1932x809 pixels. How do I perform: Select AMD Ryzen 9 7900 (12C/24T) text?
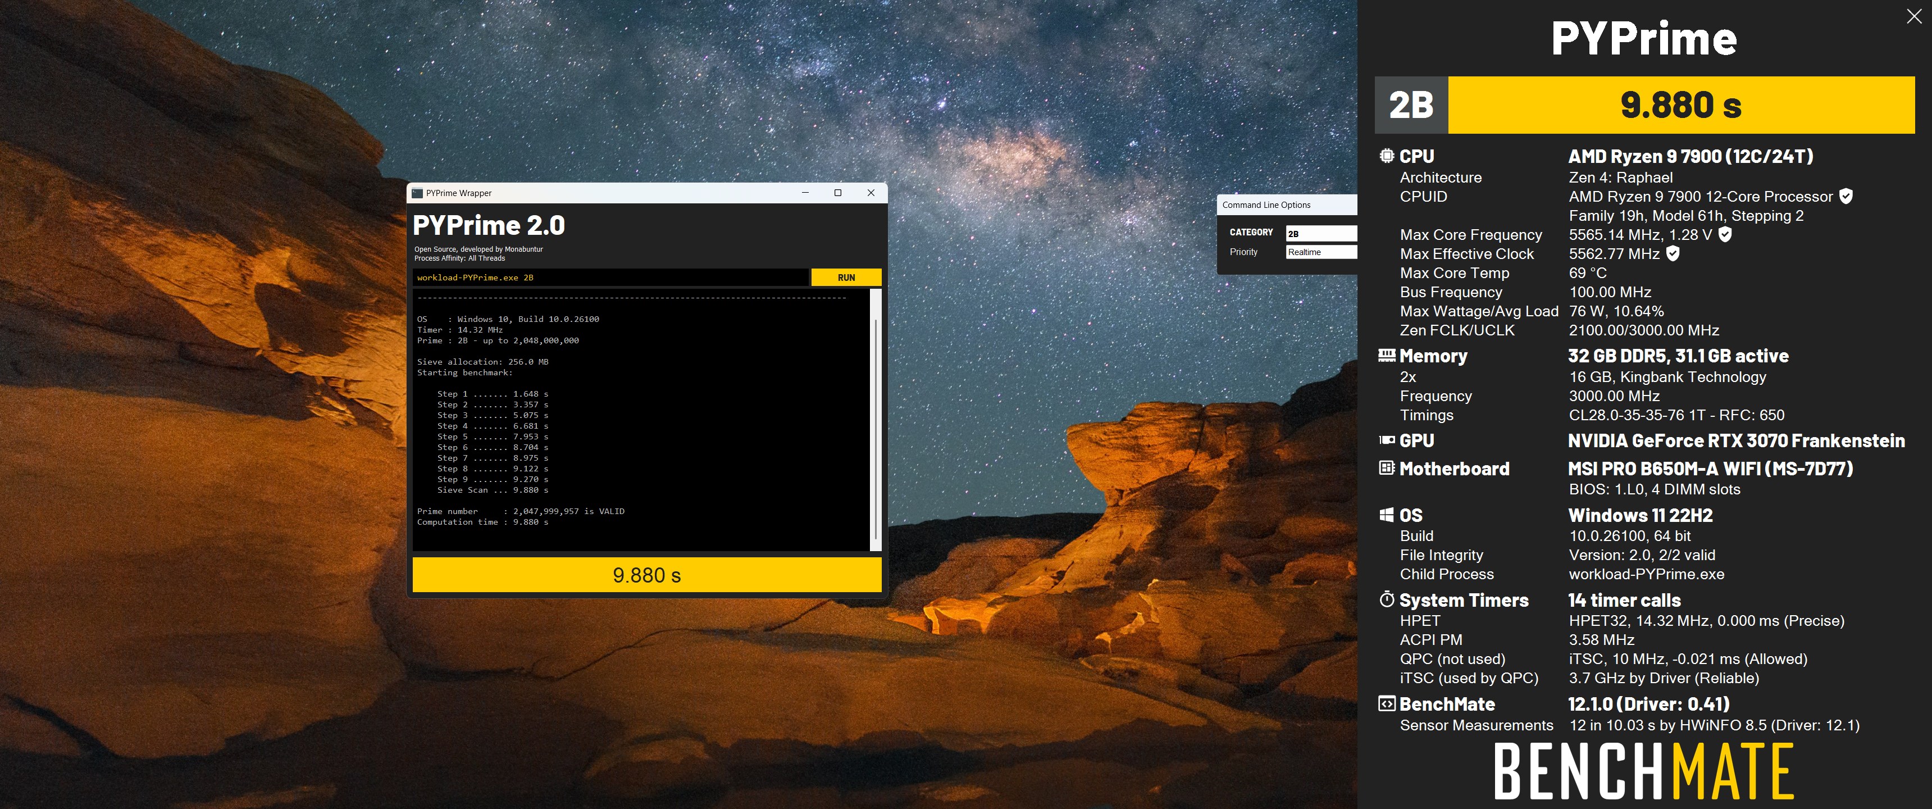point(1690,156)
